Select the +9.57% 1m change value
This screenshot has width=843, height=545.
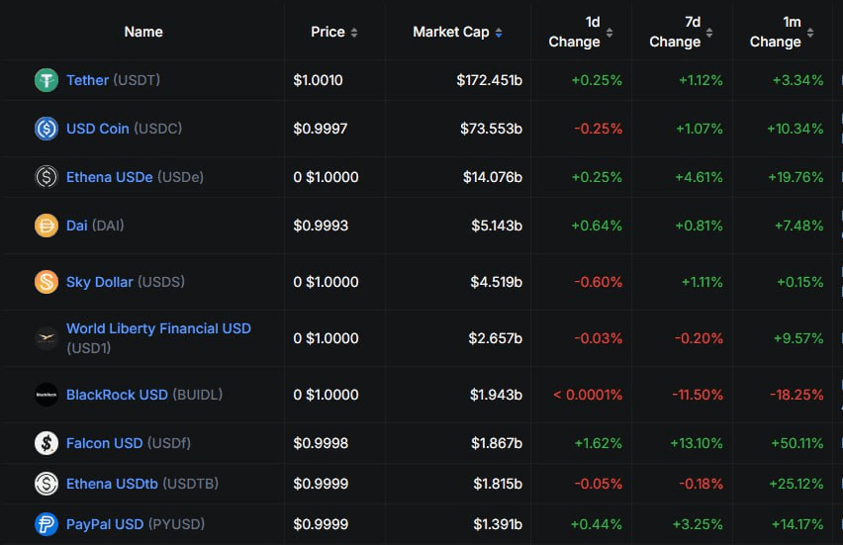[x=798, y=338]
